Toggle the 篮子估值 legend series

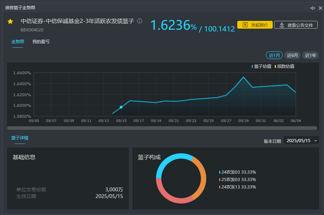click(262, 66)
